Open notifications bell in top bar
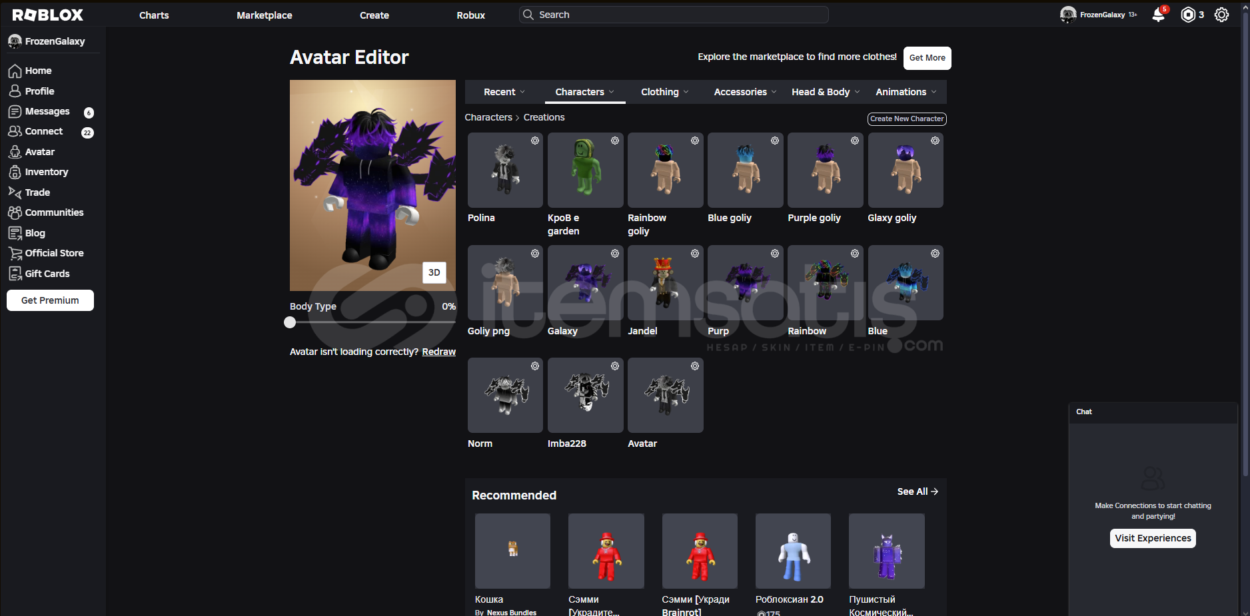 pos(1159,15)
